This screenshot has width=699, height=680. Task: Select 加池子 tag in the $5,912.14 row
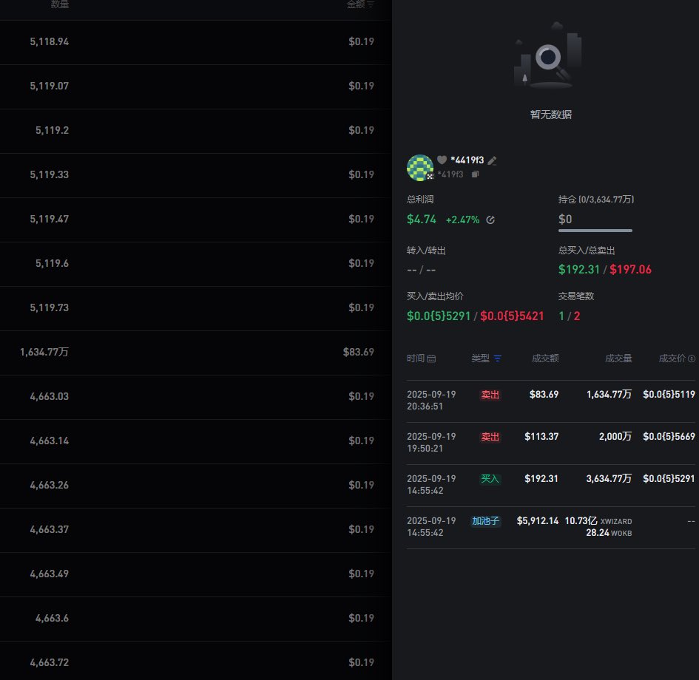click(x=485, y=521)
